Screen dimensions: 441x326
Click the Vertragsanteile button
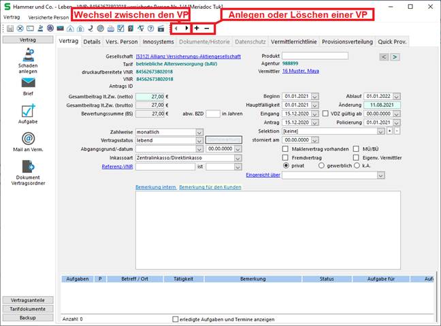pyautogui.click(x=27, y=300)
